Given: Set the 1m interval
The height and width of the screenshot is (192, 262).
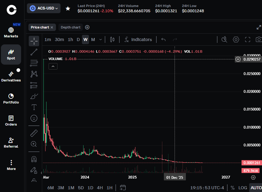Looking at the screenshot, I should point(48,40).
